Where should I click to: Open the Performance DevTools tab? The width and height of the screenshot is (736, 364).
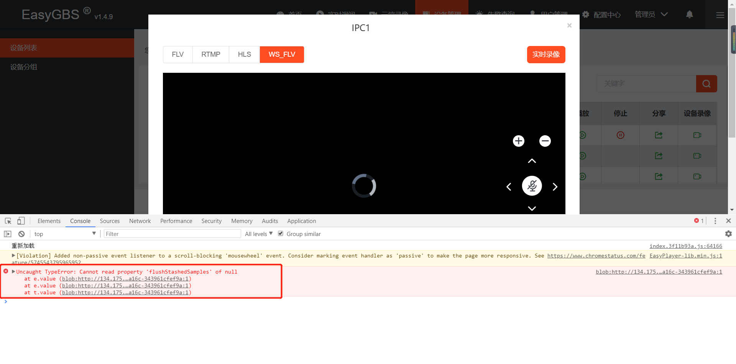click(x=176, y=221)
